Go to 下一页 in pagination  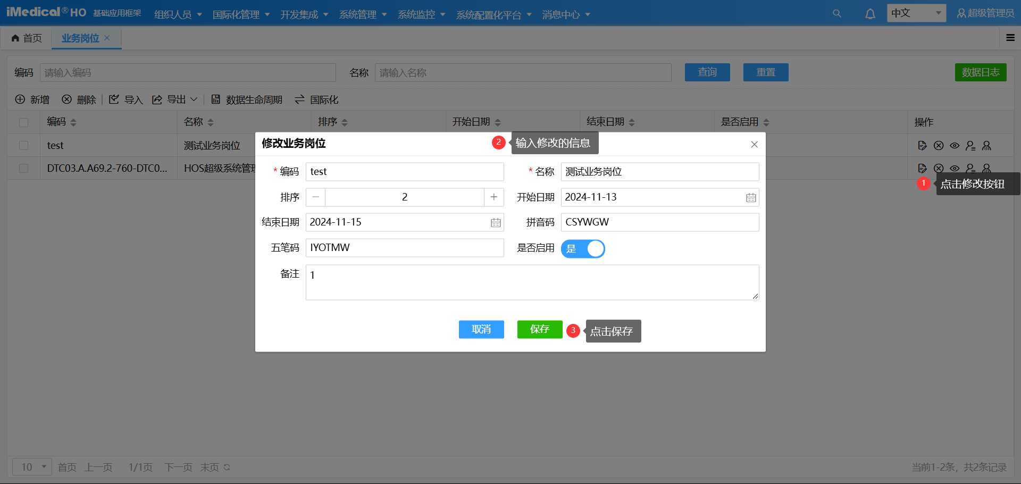point(178,467)
